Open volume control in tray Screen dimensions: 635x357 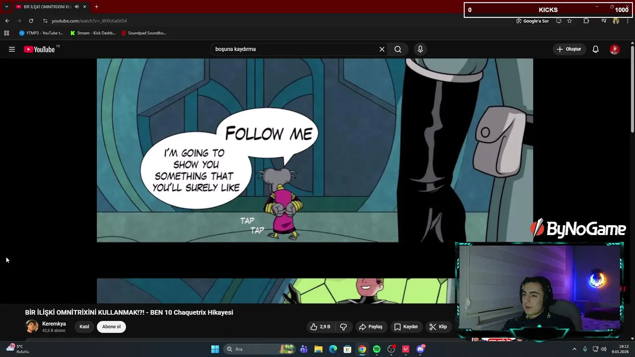604,349
